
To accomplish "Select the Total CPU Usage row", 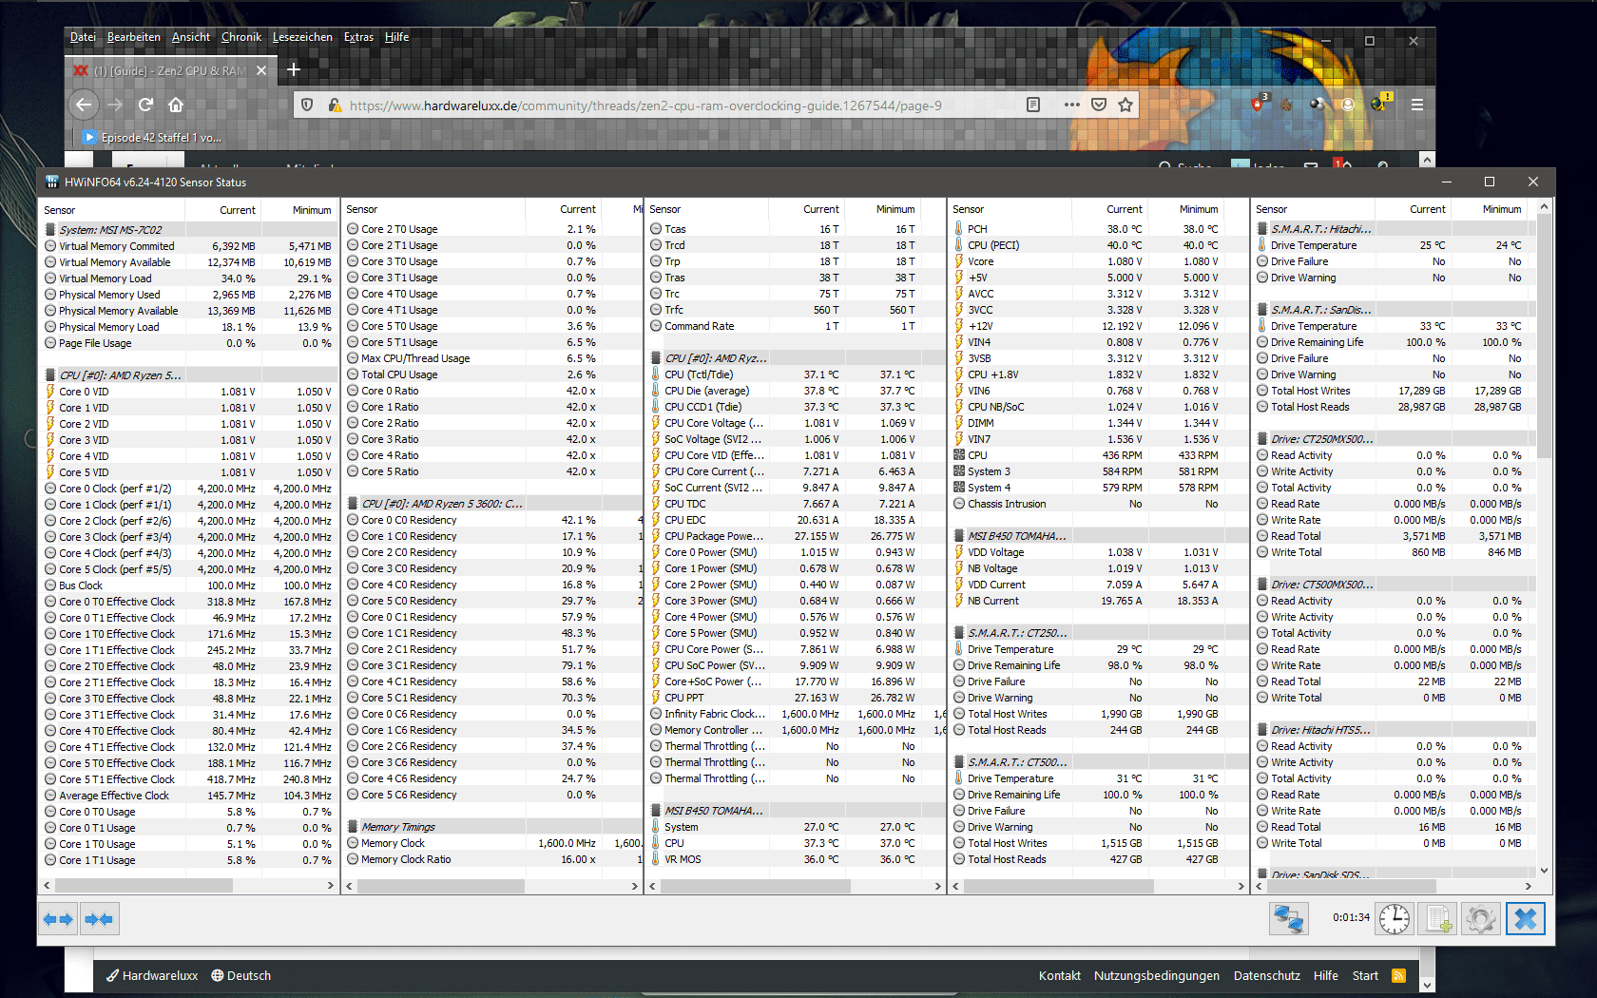I will pyautogui.click(x=492, y=374).
